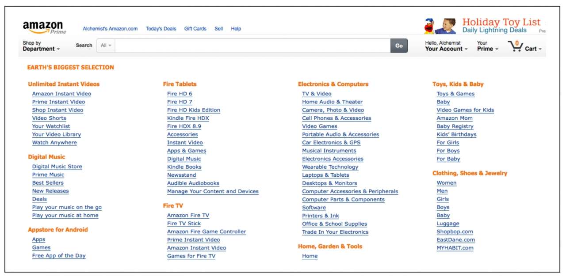Select Fire TV Stick
Viewport: 566px width, 277px height.
click(184, 224)
